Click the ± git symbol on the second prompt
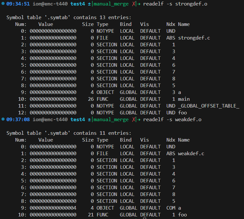This screenshot has width=244, height=219. tap(89, 120)
